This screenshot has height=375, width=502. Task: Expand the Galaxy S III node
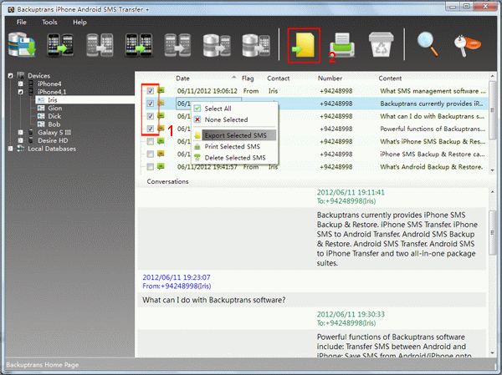(20, 132)
